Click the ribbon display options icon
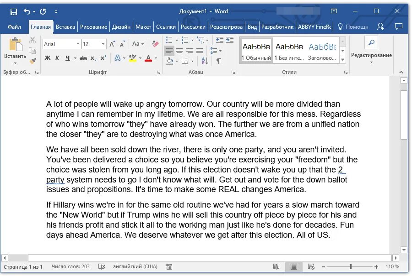412x276 pixels. pos(334,11)
